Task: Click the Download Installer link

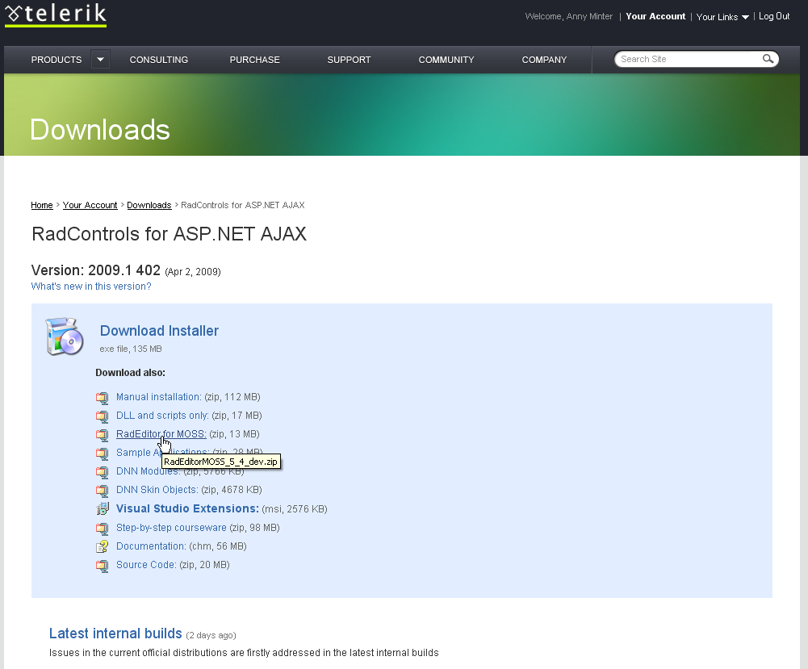Action: pos(159,331)
